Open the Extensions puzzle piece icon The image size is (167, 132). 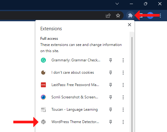coord(130,16)
